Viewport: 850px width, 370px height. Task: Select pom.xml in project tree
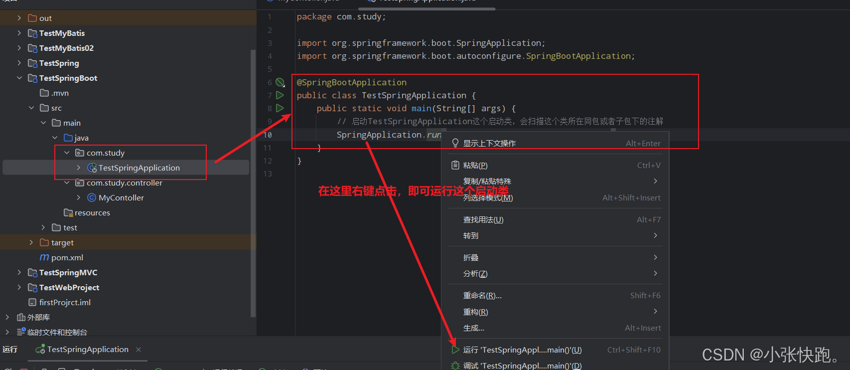[128, 257]
